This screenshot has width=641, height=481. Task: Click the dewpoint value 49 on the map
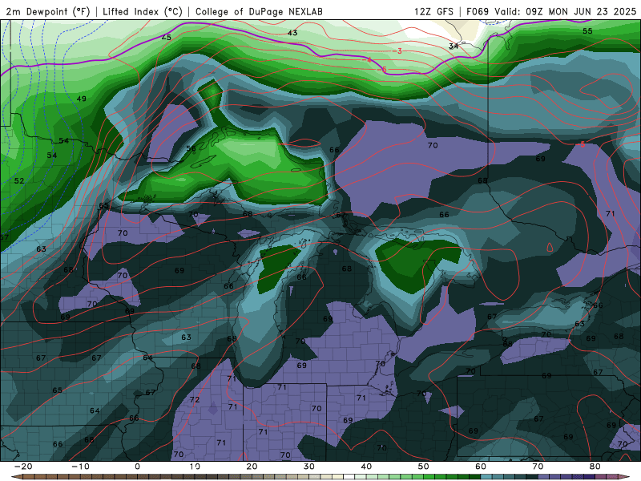(x=82, y=99)
